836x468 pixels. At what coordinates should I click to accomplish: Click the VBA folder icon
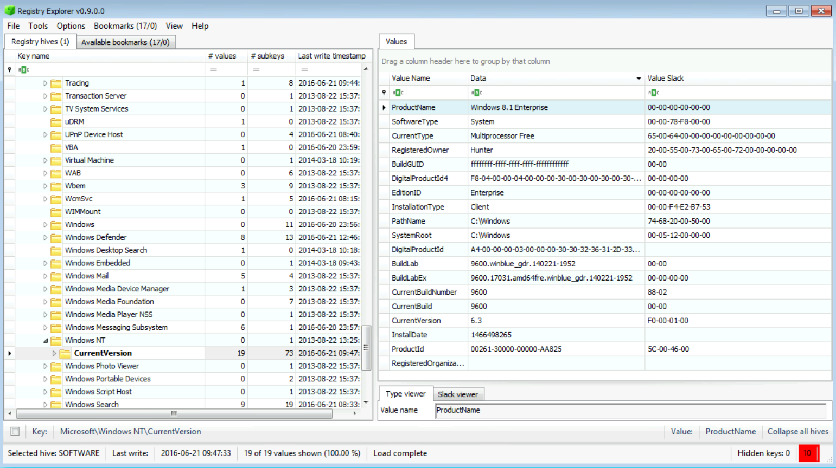[56, 148]
